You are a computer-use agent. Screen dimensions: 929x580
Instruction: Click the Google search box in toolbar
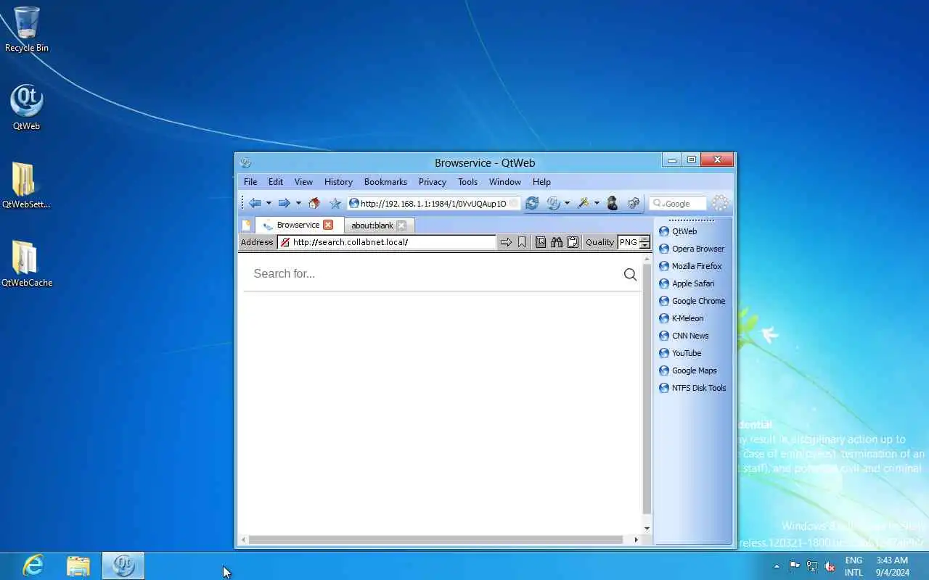pos(678,204)
